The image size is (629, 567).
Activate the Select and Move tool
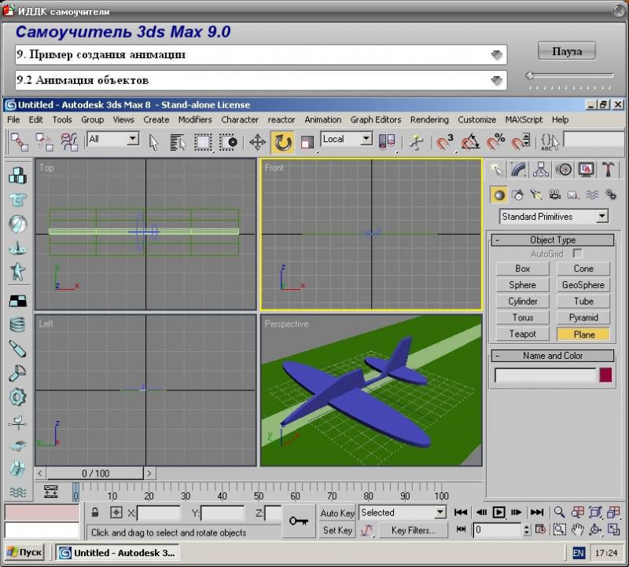(x=257, y=142)
